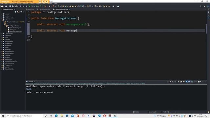Click the Terminate console icon
This screenshot has height=118, width=210.
pyautogui.click(x=170, y=82)
